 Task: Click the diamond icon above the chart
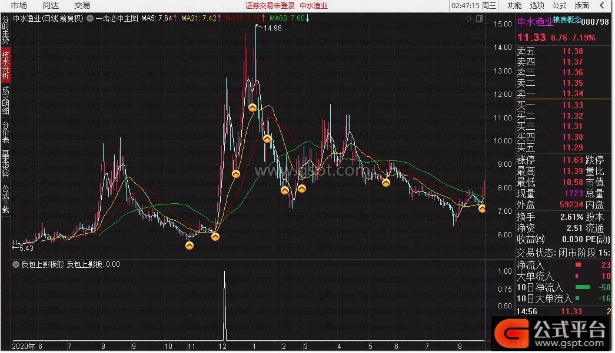468,18
